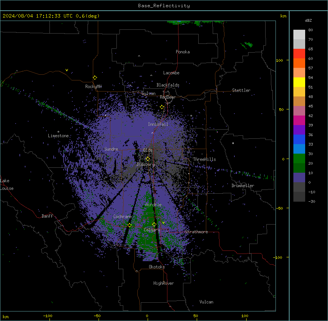Pick the gold 48–51 dBZ swatch

(299, 92)
